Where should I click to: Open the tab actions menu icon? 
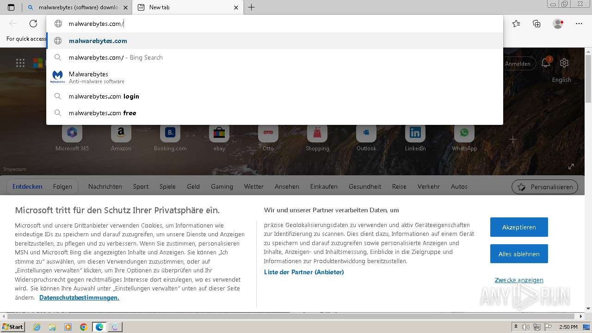pos(11,7)
